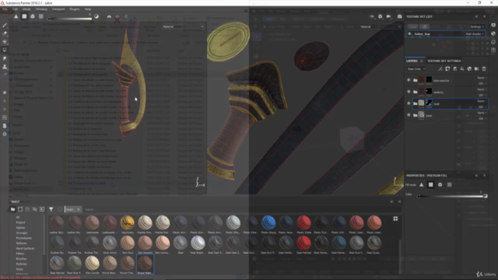Select the Procedurals shelf category

pyautogui.click(x=24, y=238)
